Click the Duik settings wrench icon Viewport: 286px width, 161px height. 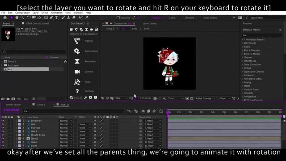85,98
